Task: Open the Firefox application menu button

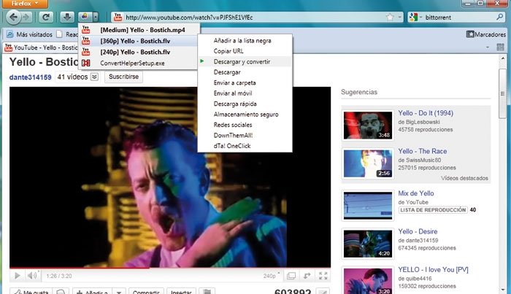Action: point(25,4)
